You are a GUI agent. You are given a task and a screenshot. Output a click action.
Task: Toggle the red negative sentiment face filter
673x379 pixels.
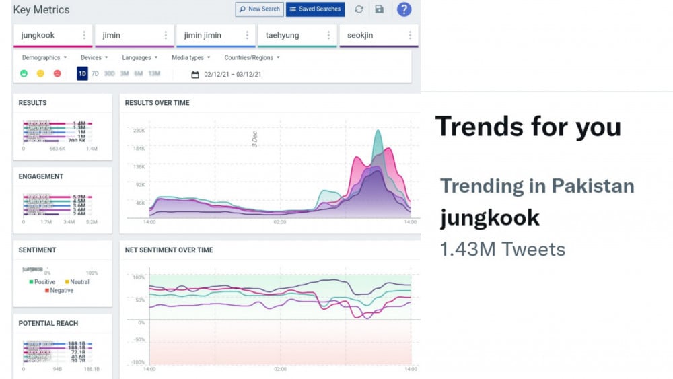tap(57, 73)
